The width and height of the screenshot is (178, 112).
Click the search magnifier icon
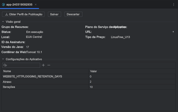click(x=5, y=65)
